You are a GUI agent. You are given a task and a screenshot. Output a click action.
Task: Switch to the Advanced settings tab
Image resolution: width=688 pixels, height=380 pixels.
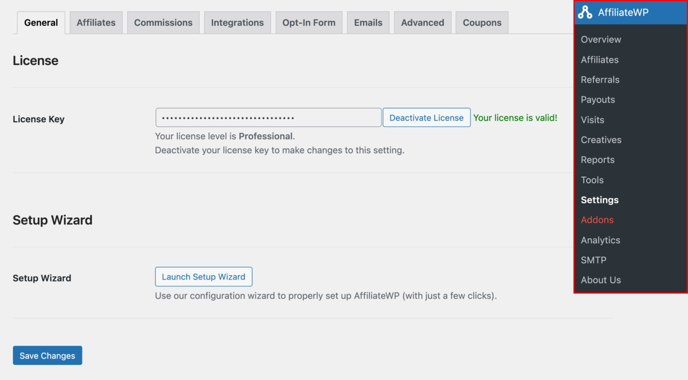point(422,22)
